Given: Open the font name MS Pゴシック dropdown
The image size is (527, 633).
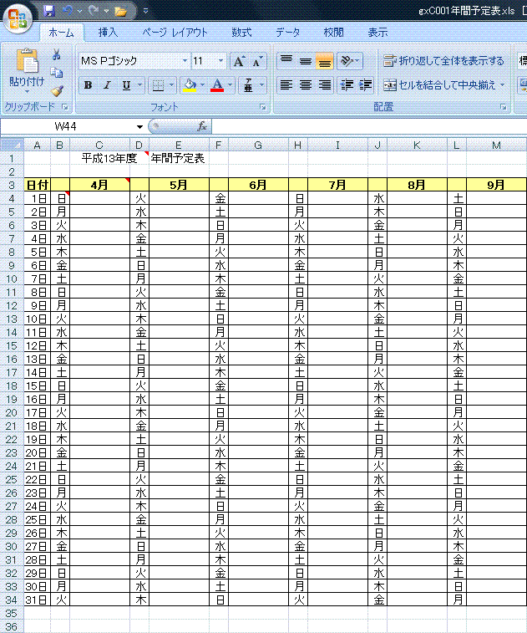Looking at the screenshot, I should coord(185,61).
